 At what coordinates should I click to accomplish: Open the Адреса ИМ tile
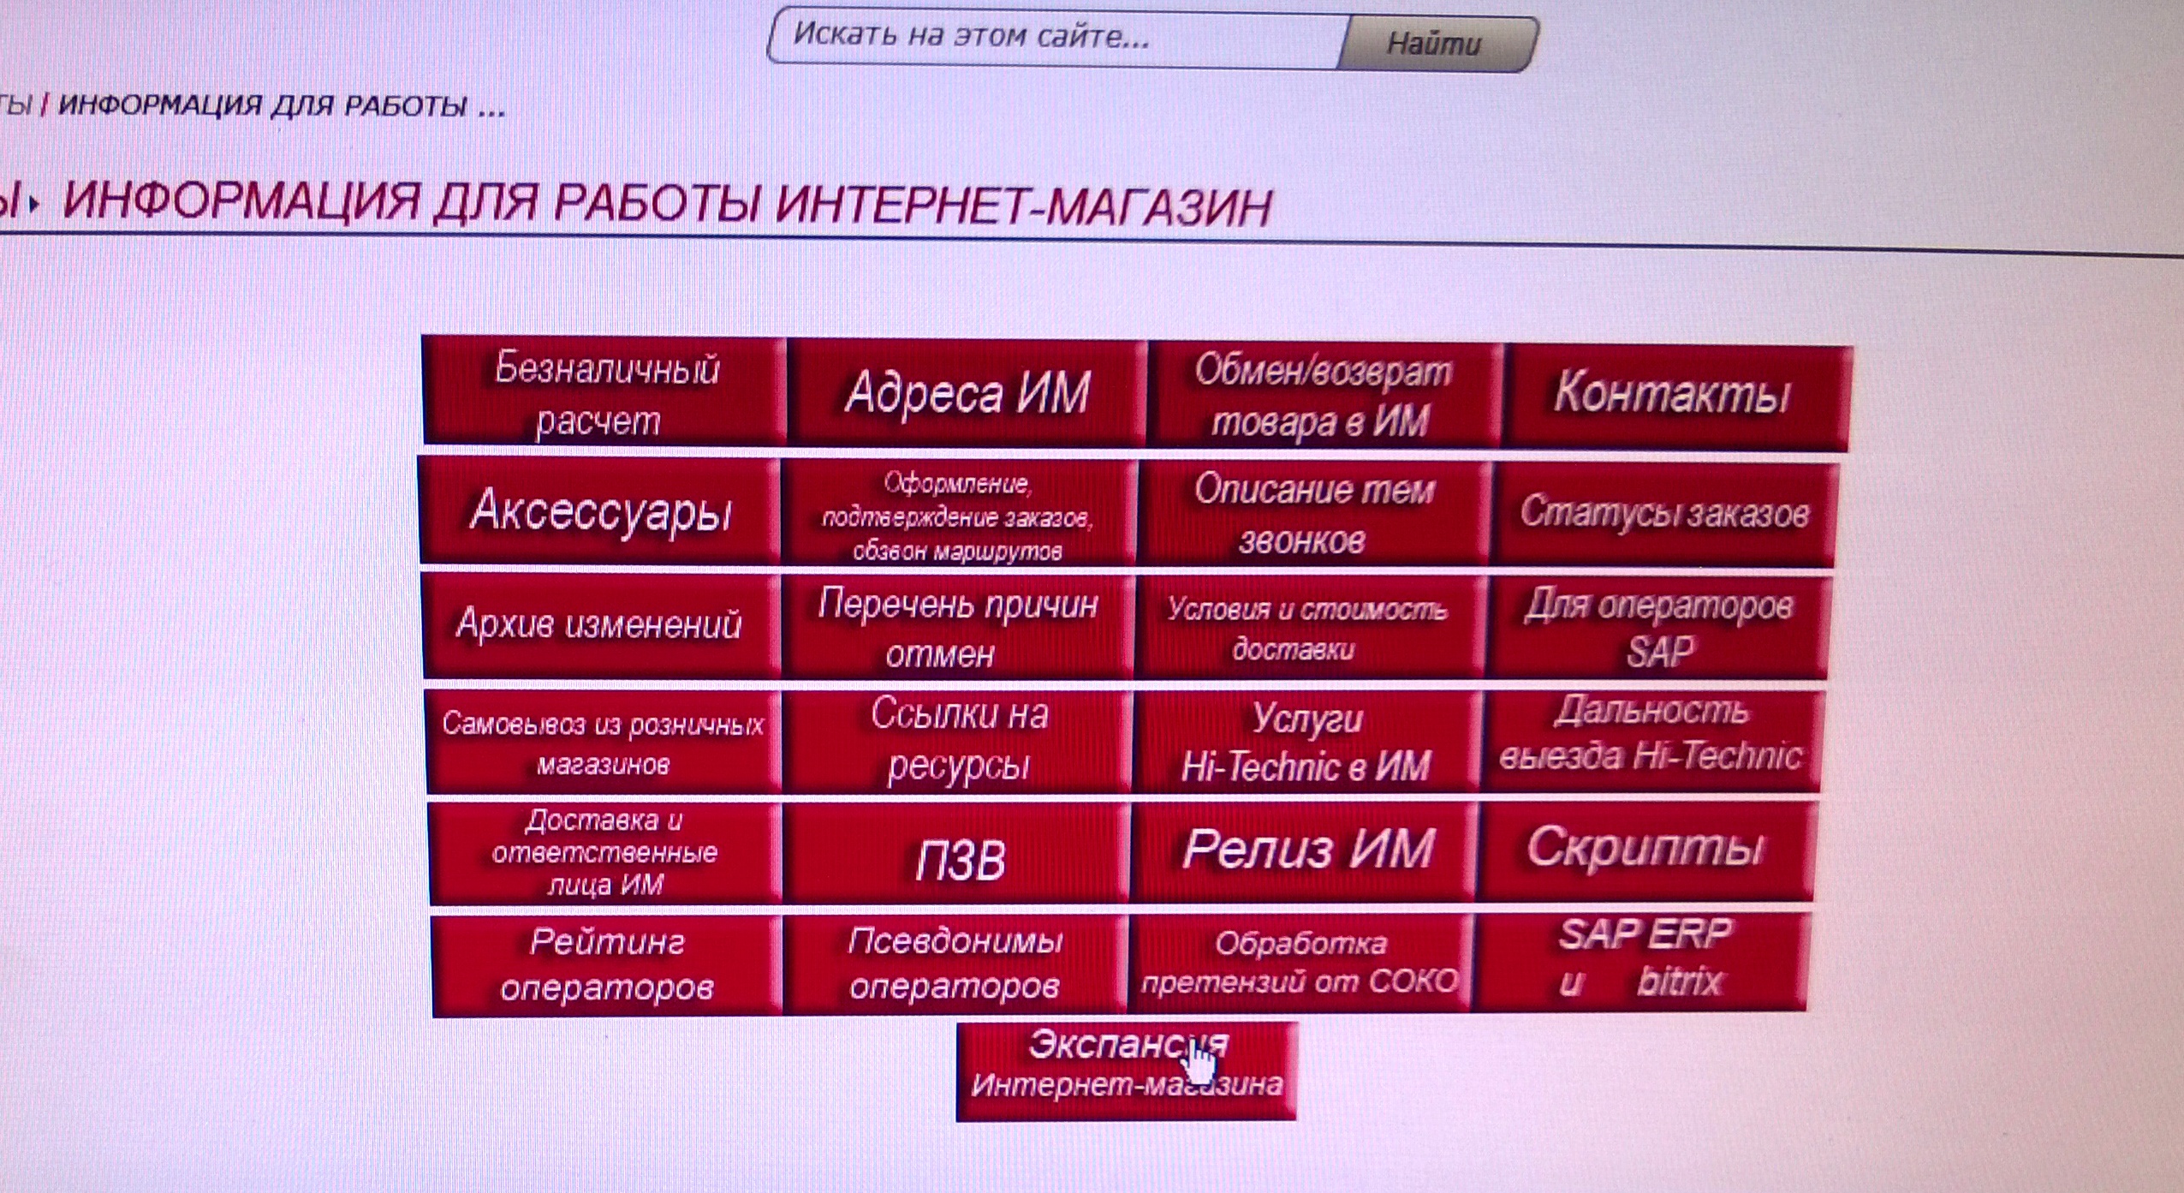[x=967, y=395]
